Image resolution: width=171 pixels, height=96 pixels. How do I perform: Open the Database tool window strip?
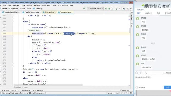click(132, 16)
